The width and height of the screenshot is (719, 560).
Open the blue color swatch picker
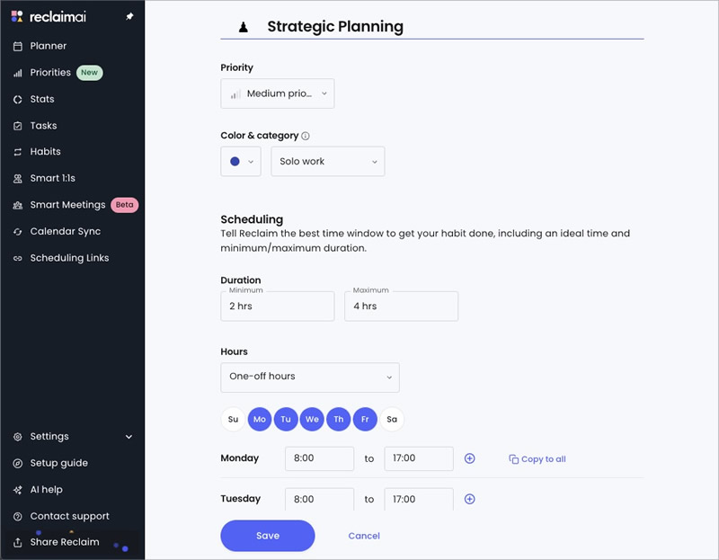(x=241, y=162)
